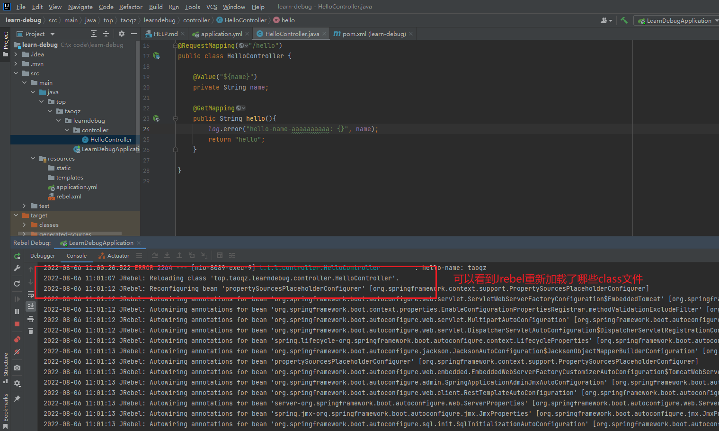
Task: Open debug configuration wrench icon
Action: [17, 268]
